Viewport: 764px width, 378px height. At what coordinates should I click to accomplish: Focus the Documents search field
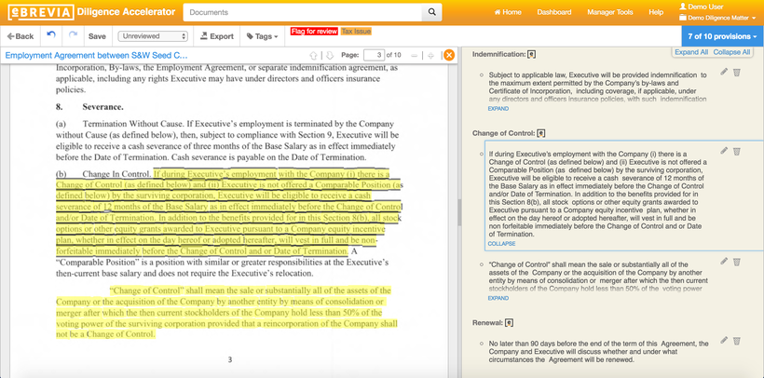coord(303,12)
